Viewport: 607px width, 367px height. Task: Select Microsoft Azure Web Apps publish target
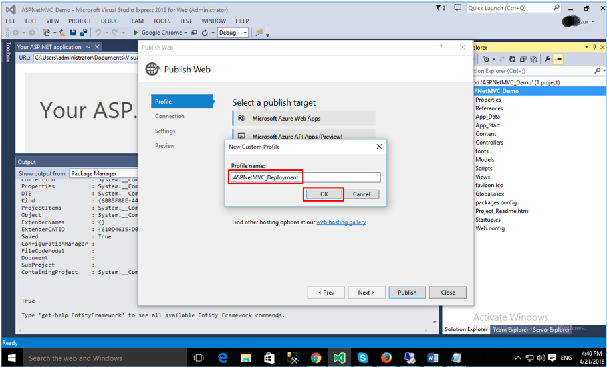304,119
